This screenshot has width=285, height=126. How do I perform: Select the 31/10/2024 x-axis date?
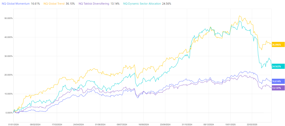click(188, 124)
